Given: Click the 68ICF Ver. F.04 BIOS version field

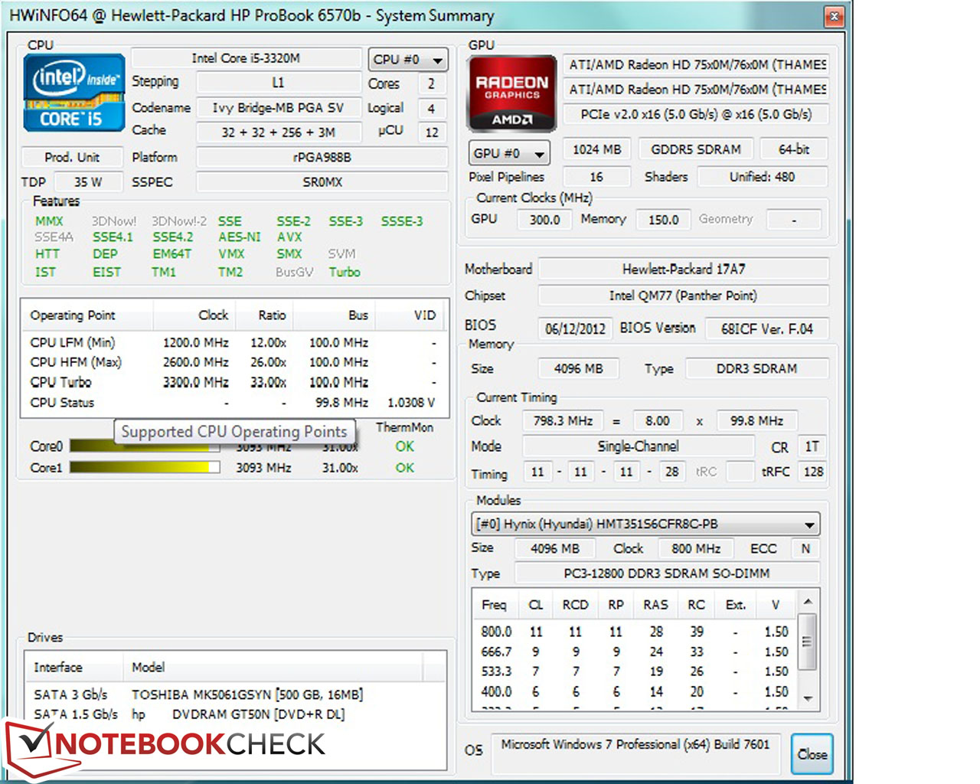Looking at the screenshot, I should 767,329.
